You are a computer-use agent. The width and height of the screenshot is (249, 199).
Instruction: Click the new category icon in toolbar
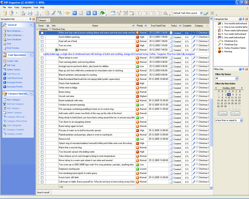click(112, 13)
